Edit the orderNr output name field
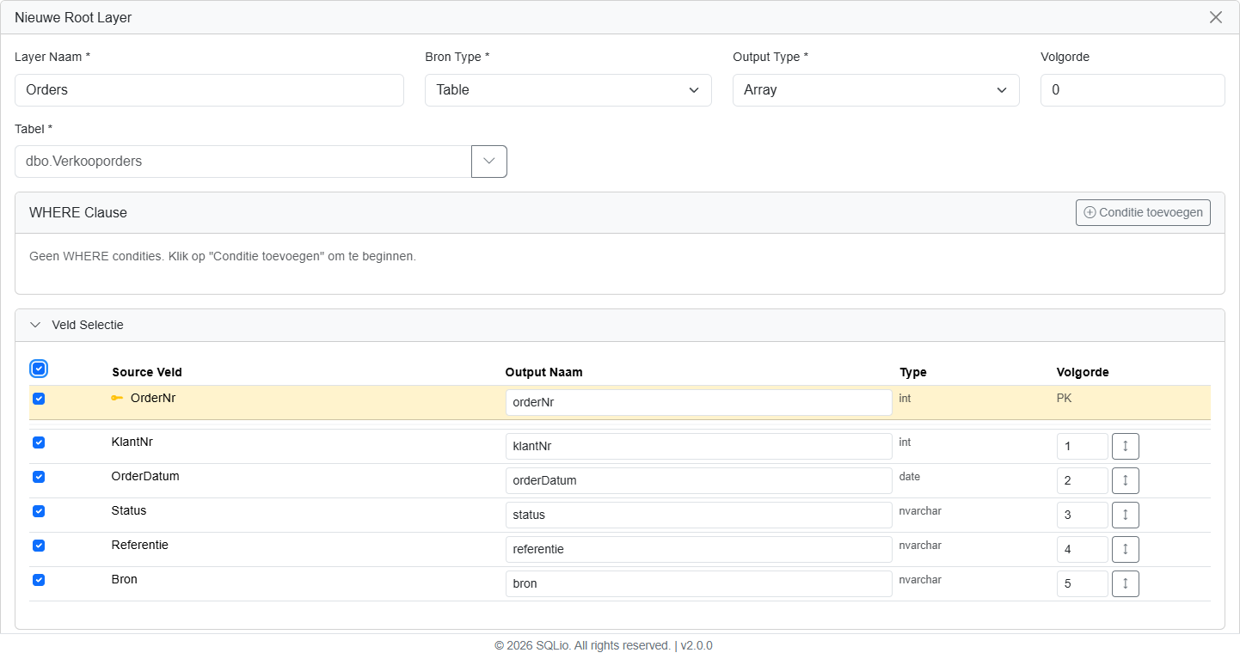The height and width of the screenshot is (659, 1240). pyautogui.click(x=698, y=403)
